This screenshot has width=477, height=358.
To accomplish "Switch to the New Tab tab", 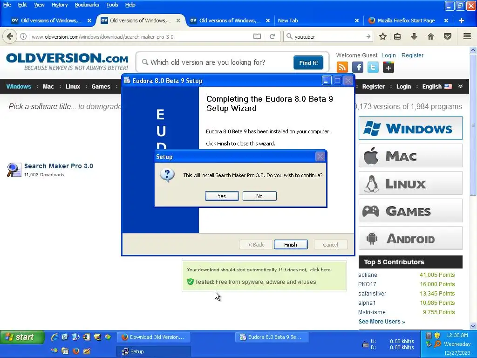I will click(x=318, y=21).
